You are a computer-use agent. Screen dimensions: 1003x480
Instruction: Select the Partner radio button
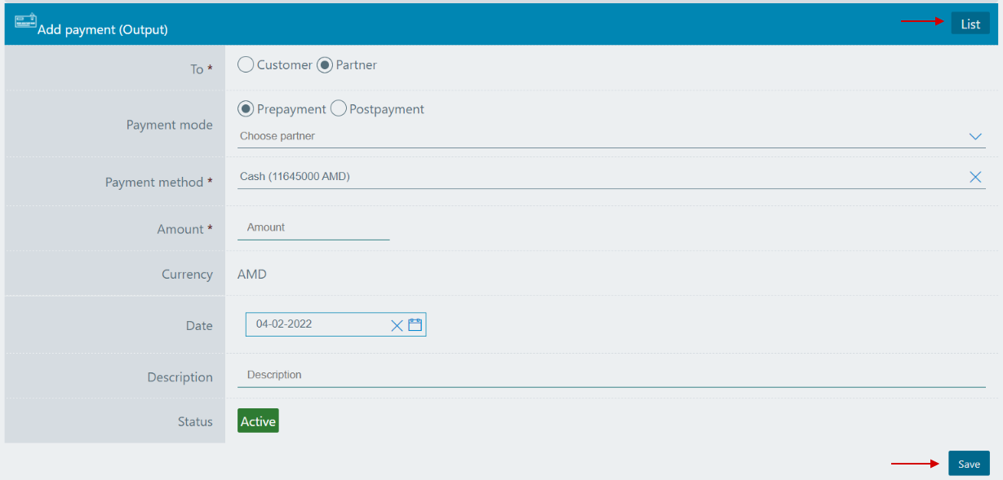click(x=325, y=64)
